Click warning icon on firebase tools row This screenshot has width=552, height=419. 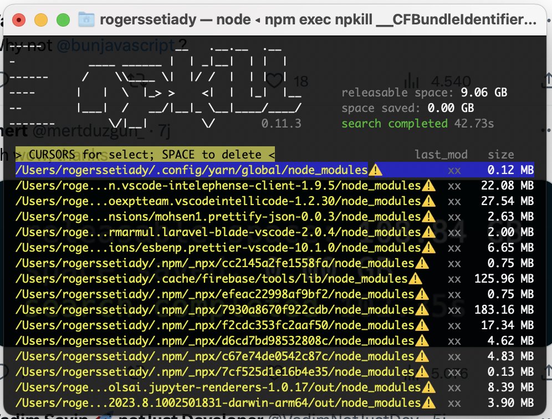tap(416, 279)
